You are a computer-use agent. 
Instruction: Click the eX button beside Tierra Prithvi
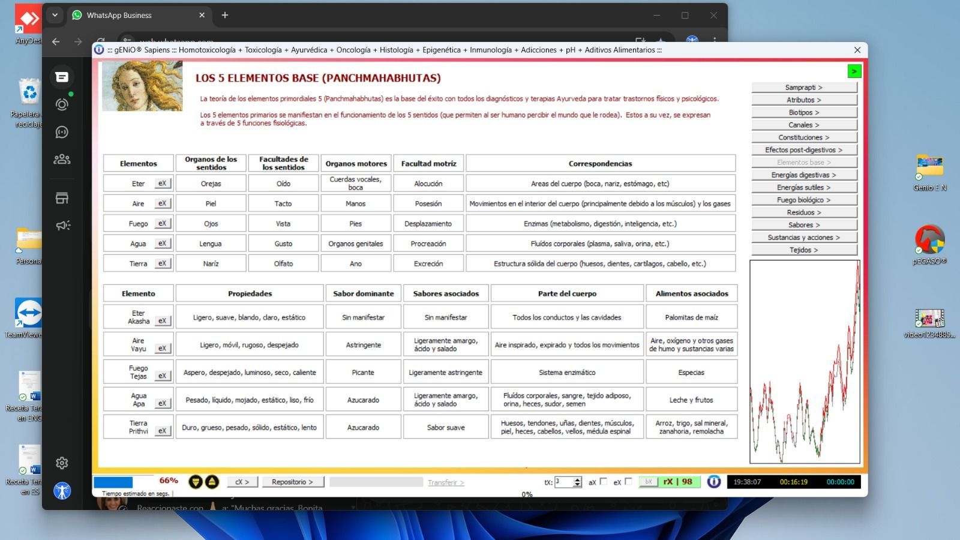[x=163, y=431]
